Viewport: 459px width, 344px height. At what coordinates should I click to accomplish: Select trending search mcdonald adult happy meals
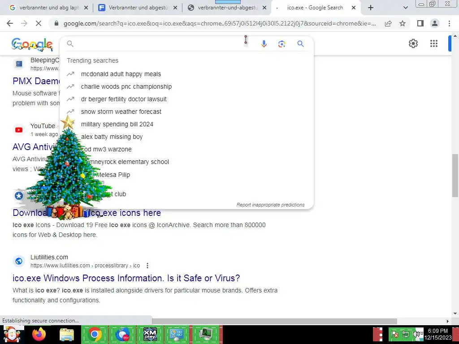point(121,74)
